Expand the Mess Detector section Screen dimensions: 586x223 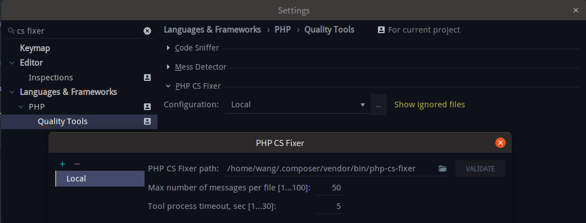(x=168, y=67)
